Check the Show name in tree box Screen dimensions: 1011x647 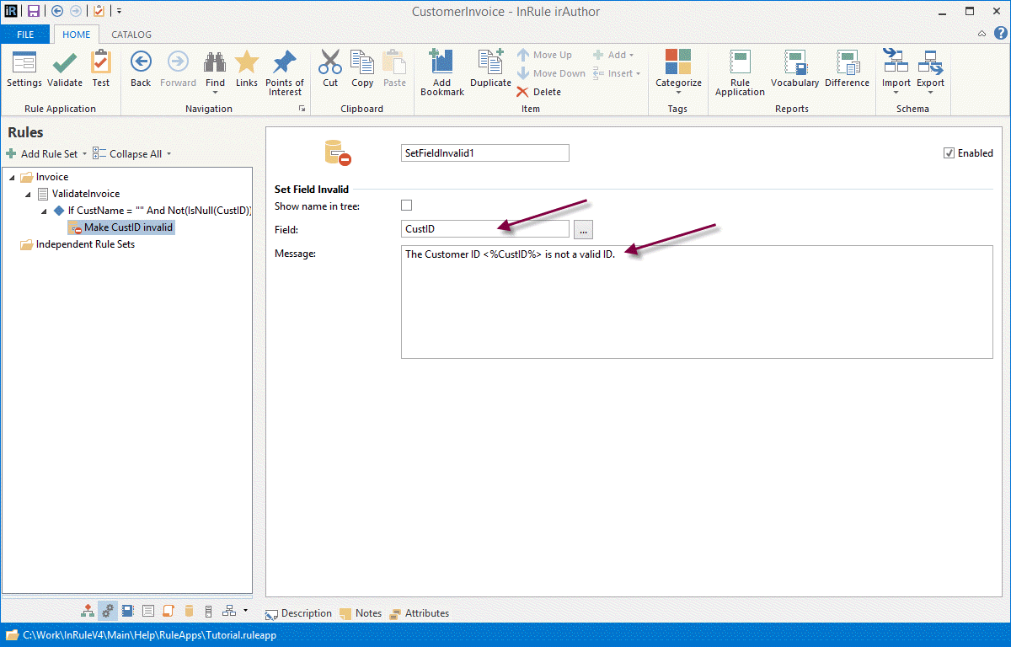click(x=407, y=206)
